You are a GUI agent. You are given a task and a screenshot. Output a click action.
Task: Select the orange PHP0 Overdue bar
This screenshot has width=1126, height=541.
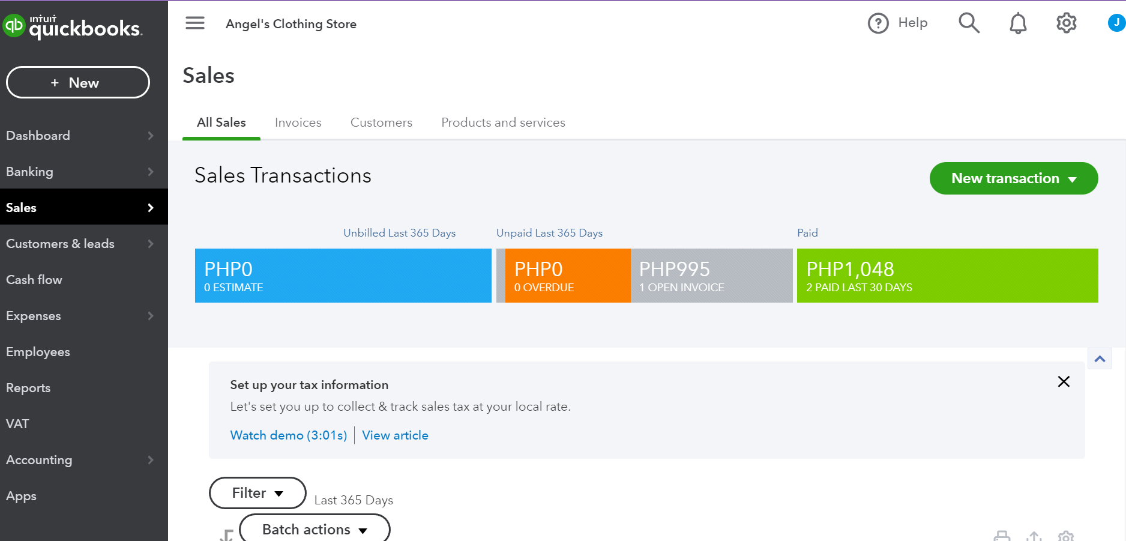[568, 276]
